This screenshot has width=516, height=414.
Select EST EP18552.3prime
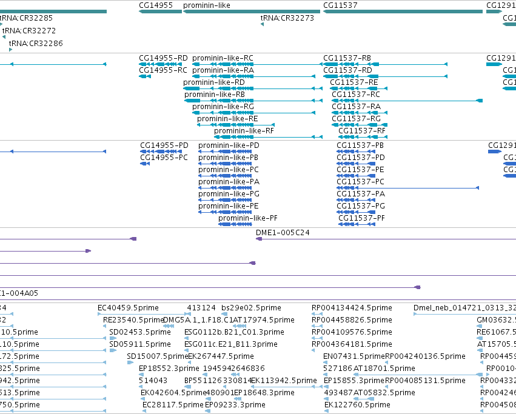[x=169, y=369]
